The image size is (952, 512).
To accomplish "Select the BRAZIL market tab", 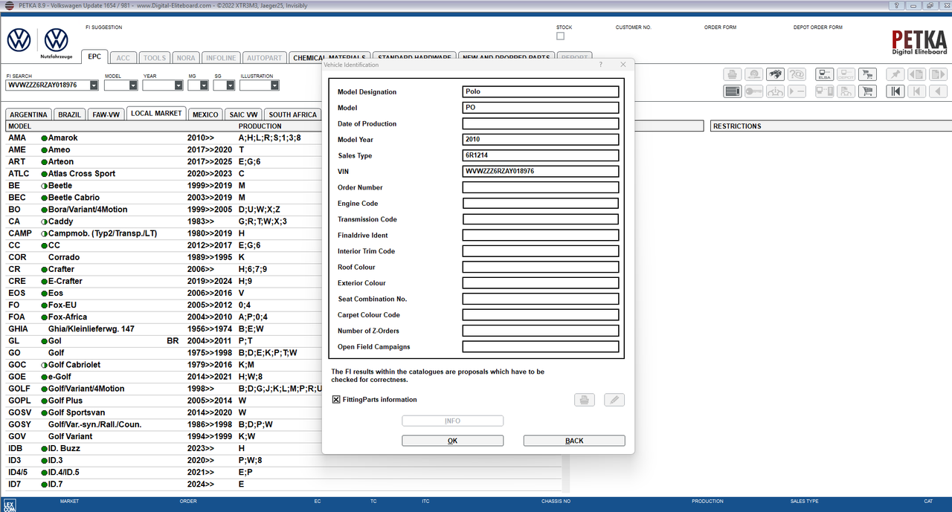I will pyautogui.click(x=70, y=114).
